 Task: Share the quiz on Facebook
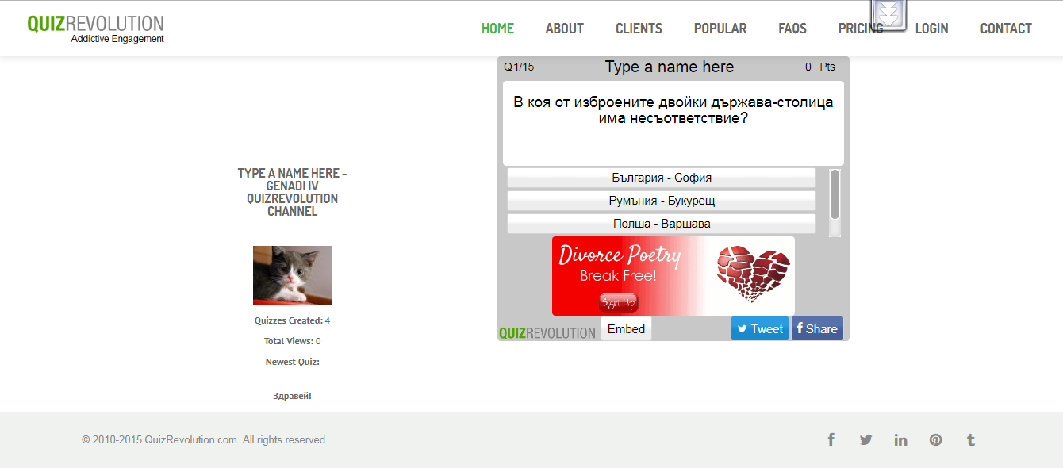(817, 329)
